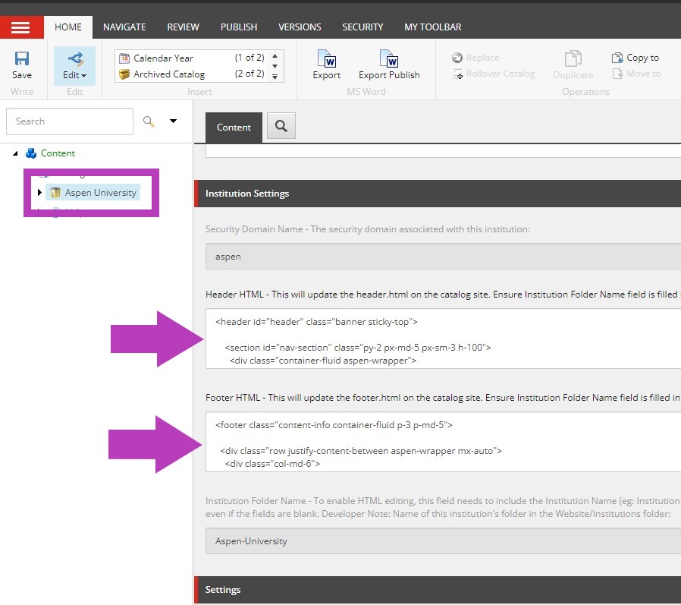Open search options dropdown arrow
Viewport: 681px width, 605px height.
173,121
